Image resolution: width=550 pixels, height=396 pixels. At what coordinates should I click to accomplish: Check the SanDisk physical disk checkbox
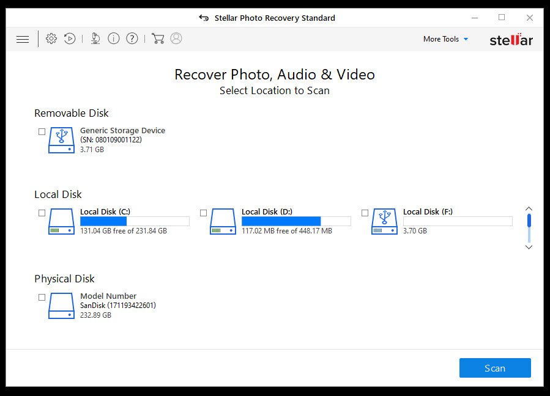(x=42, y=297)
